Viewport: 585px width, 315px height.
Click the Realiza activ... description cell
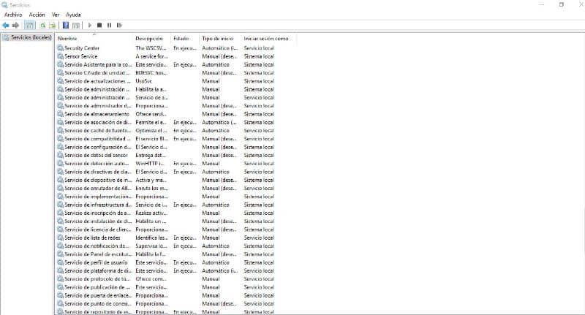[x=151, y=213]
